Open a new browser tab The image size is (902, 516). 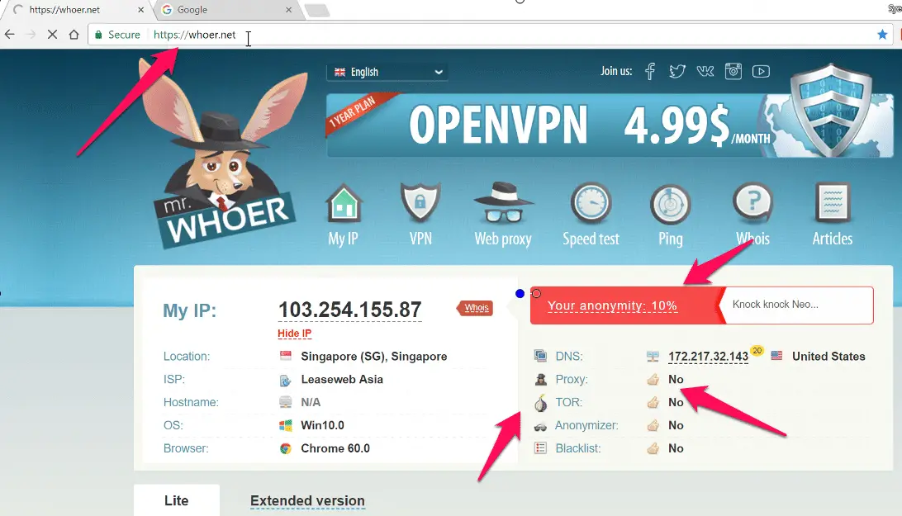click(x=316, y=11)
